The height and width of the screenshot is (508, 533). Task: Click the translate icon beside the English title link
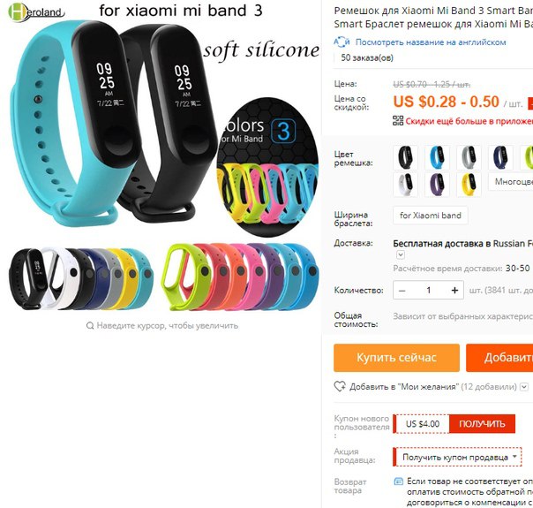coord(342,42)
